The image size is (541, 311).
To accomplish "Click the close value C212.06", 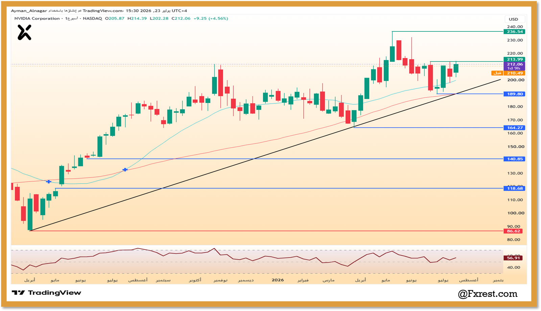I will tap(181, 19).
